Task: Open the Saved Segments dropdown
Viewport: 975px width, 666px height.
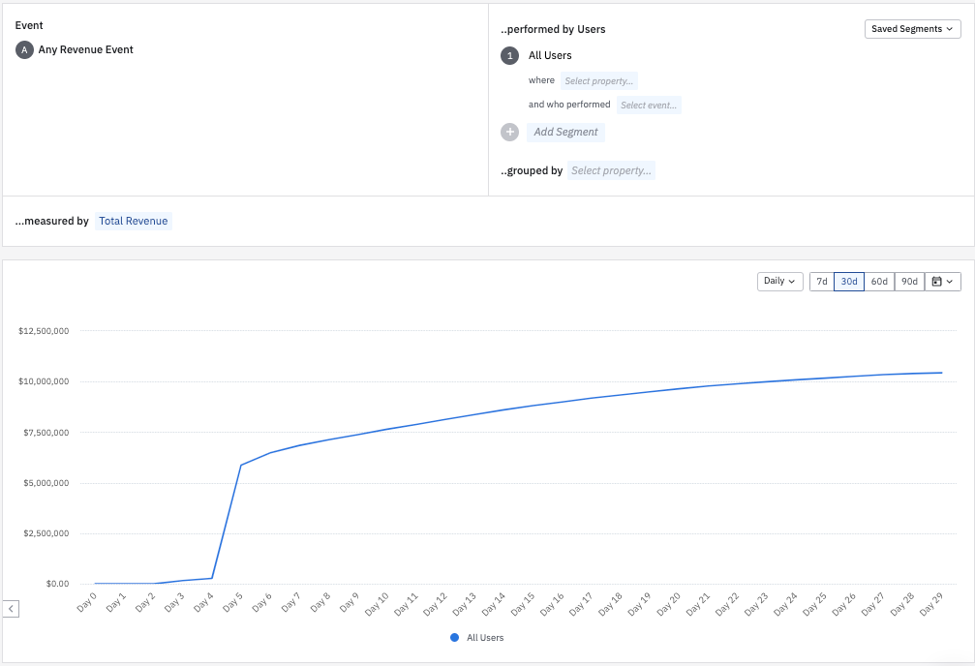Action: (x=912, y=29)
